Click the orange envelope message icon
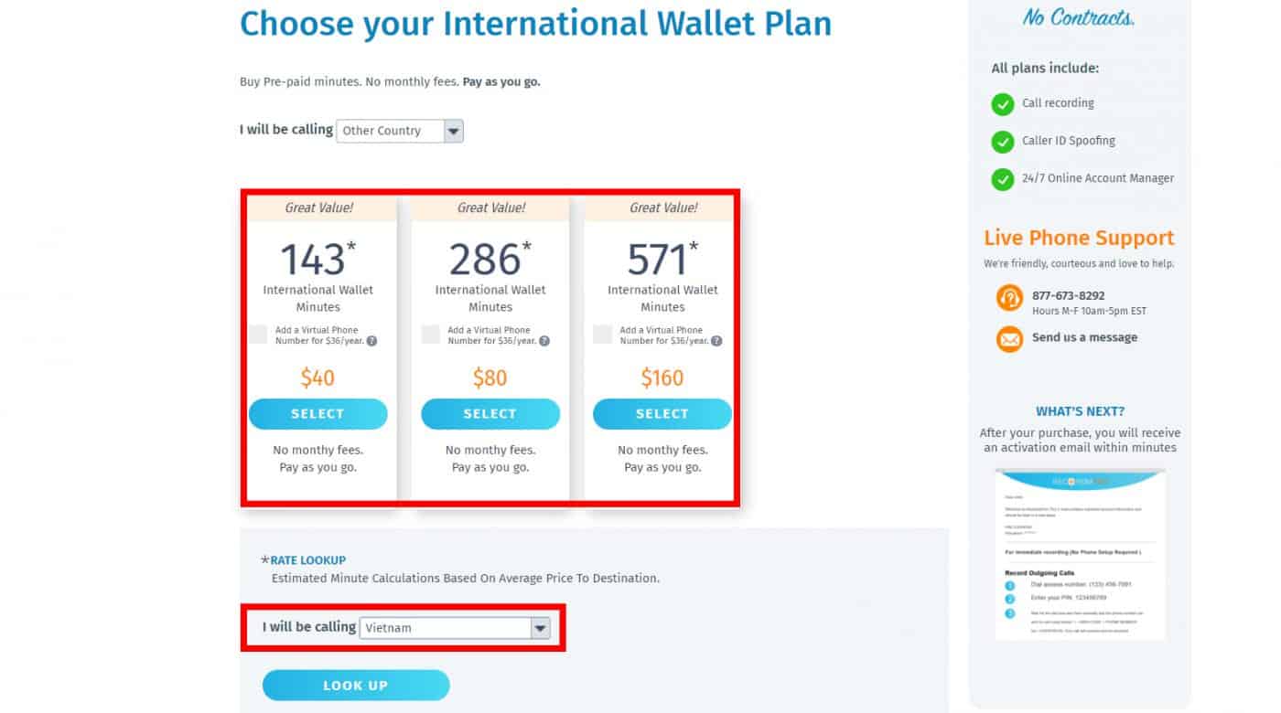The image size is (1281, 713). pyautogui.click(x=1009, y=339)
